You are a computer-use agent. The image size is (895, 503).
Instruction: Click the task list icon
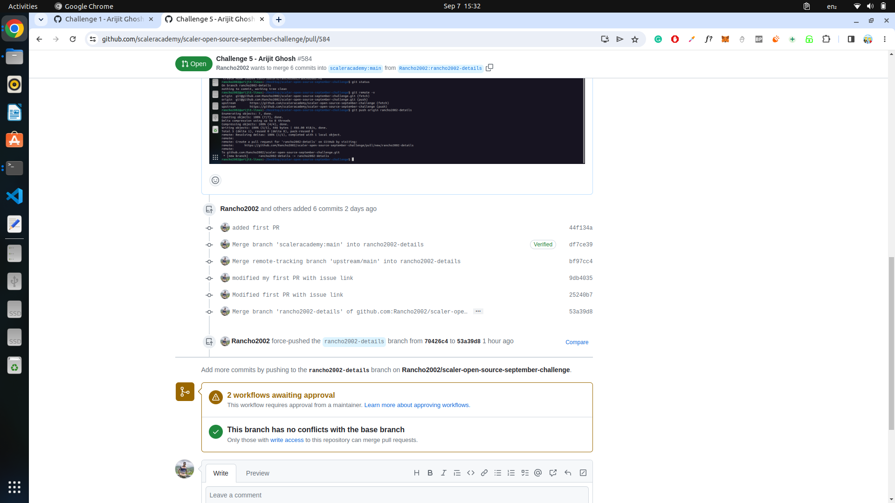tap(524, 473)
